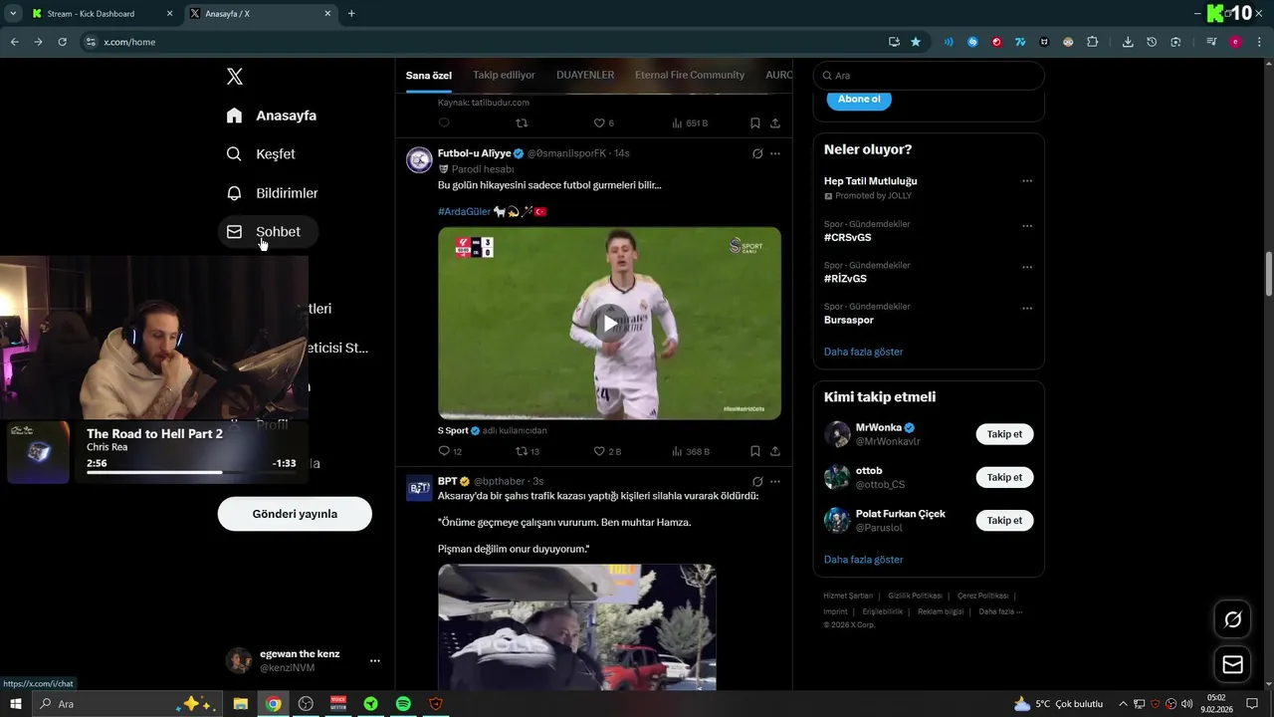This screenshot has width=1274, height=717.
Task: Open options for Bursaspor trend
Action: (1027, 309)
